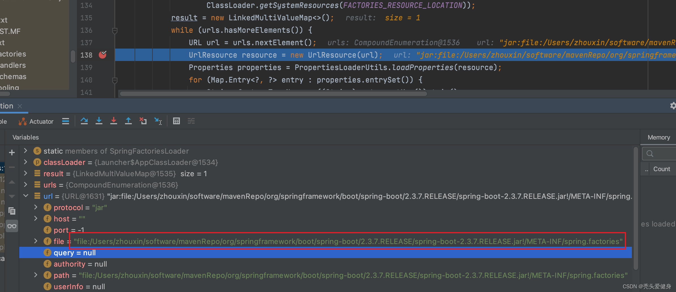Image resolution: width=676 pixels, height=292 pixels.
Task: Open the Evaluate Expression calculator icon
Action: 176,121
